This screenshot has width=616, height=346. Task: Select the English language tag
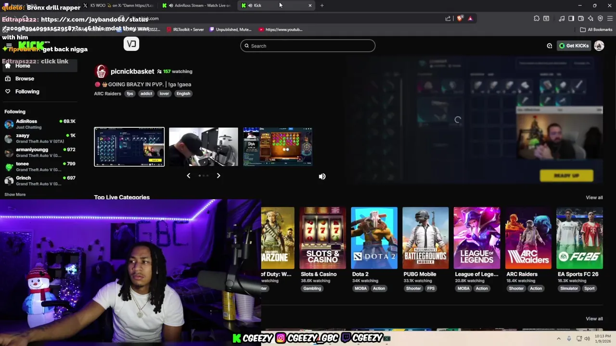[183, 94]
